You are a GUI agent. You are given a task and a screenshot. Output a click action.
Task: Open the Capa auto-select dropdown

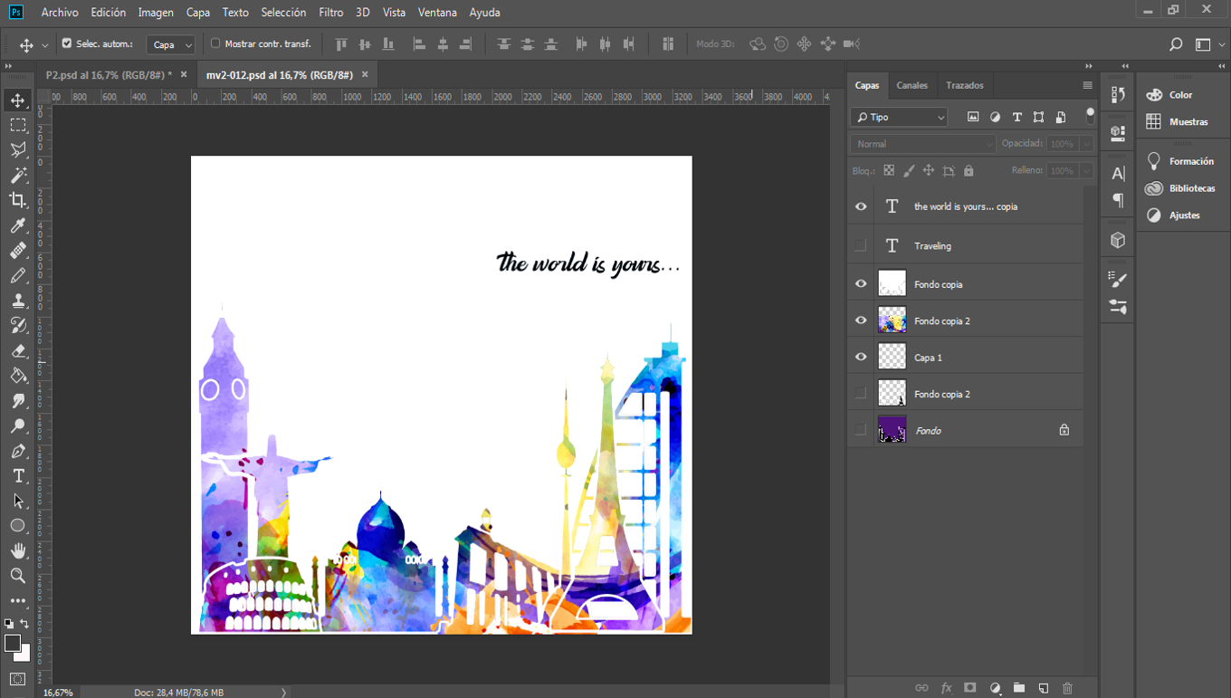click(x=171, y=44)
